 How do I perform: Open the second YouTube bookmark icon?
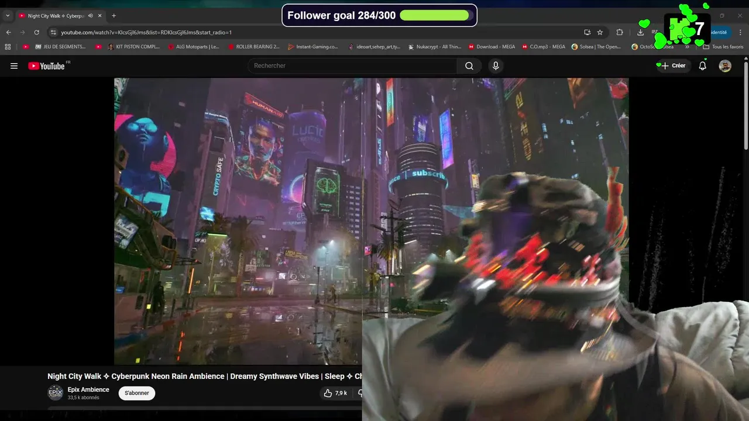point(98,47)
